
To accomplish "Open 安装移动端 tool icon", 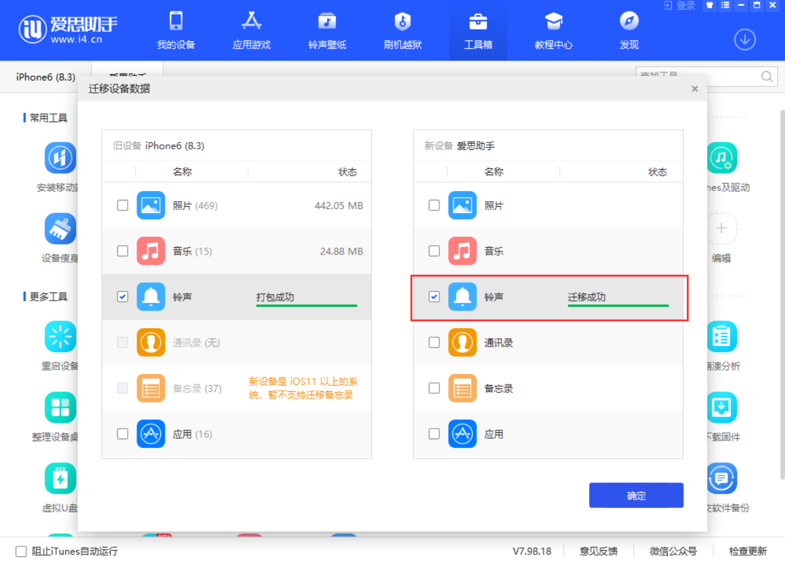I will pos(60,158).
